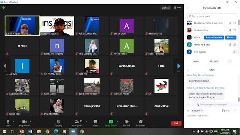Image resolution: width=240 pixels, height=135 pixels.
Task: Open Word from the taskbar
Action: (30, 132)
